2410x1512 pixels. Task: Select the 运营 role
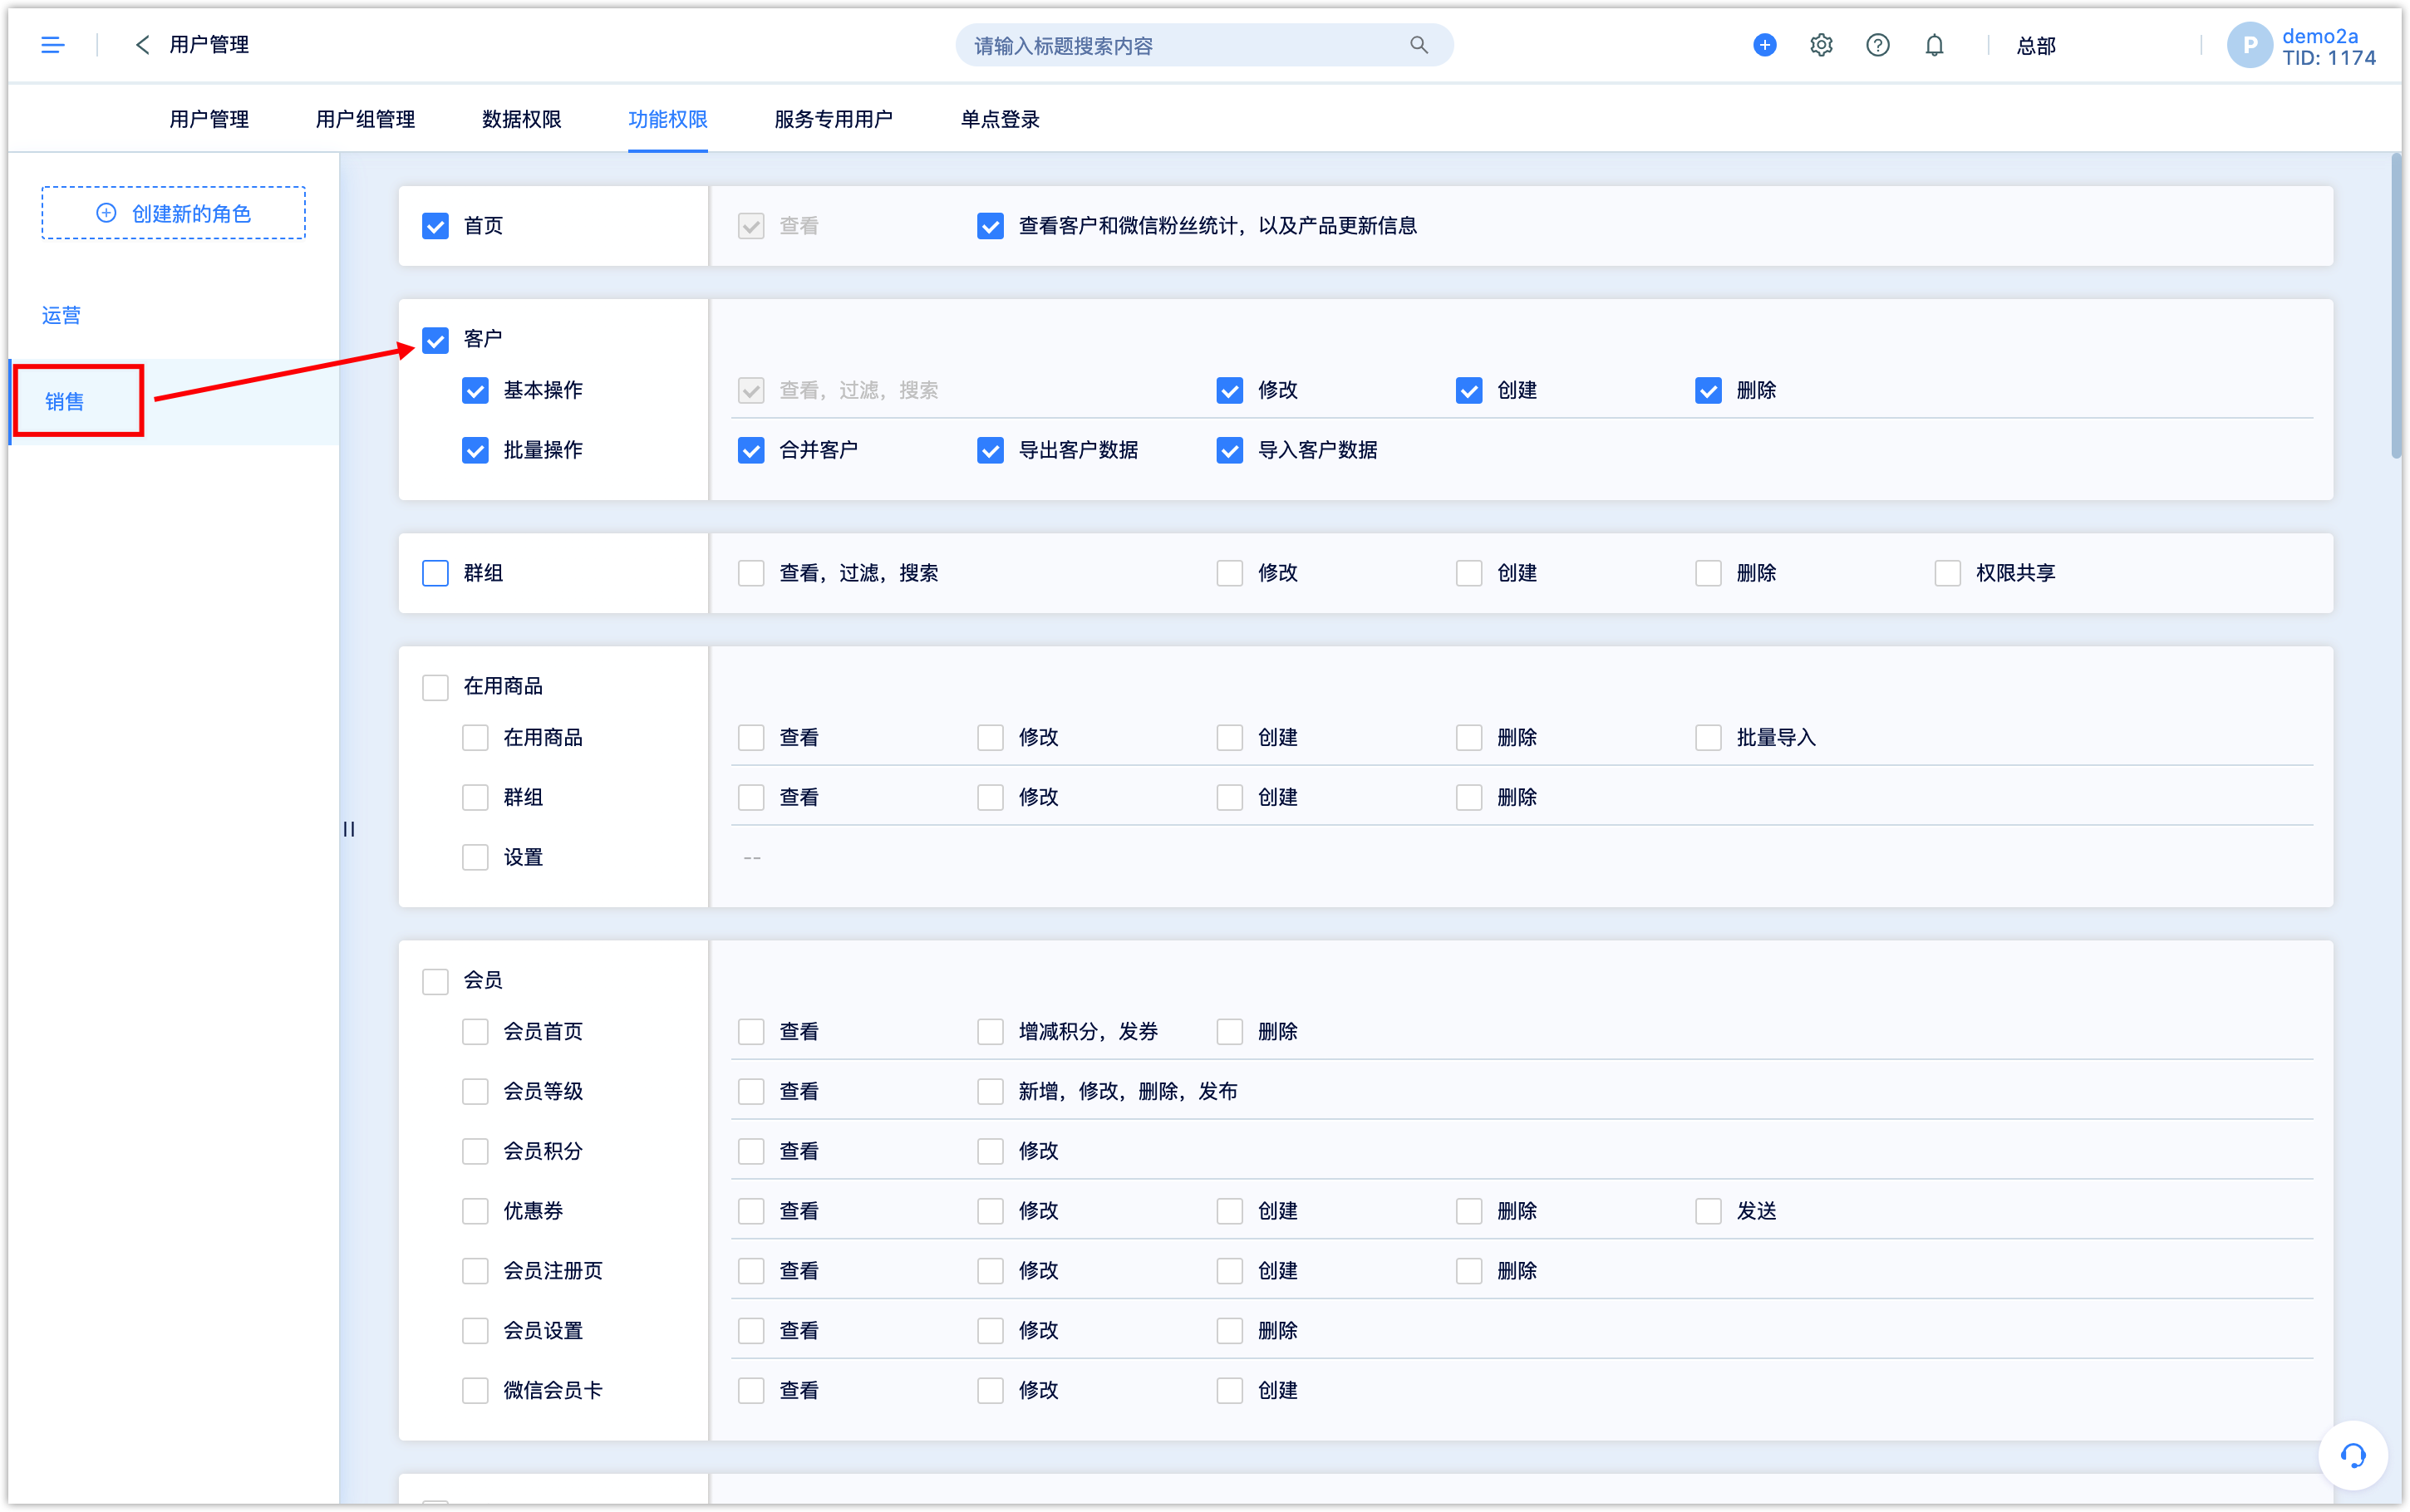click(x=61, y=315)
